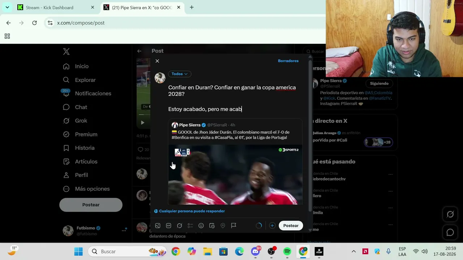Click the gray sidebar Postear button
This screenshot has height=260, width=463.
[91, 205]
